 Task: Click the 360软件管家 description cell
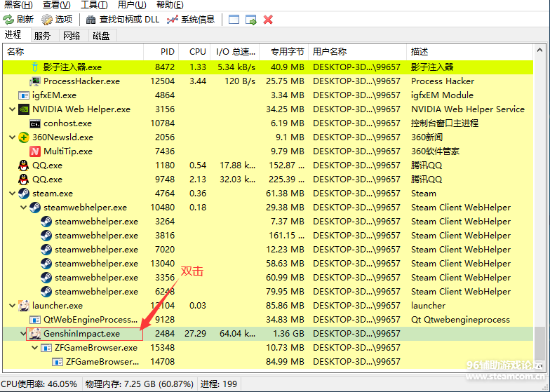435,151
